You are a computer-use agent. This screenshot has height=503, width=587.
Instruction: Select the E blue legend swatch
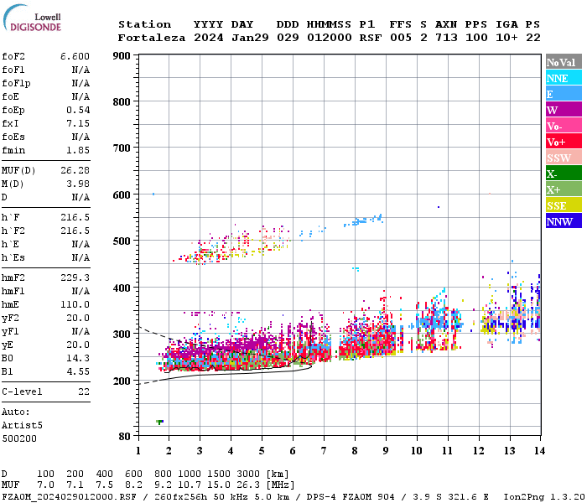[564, 94]
